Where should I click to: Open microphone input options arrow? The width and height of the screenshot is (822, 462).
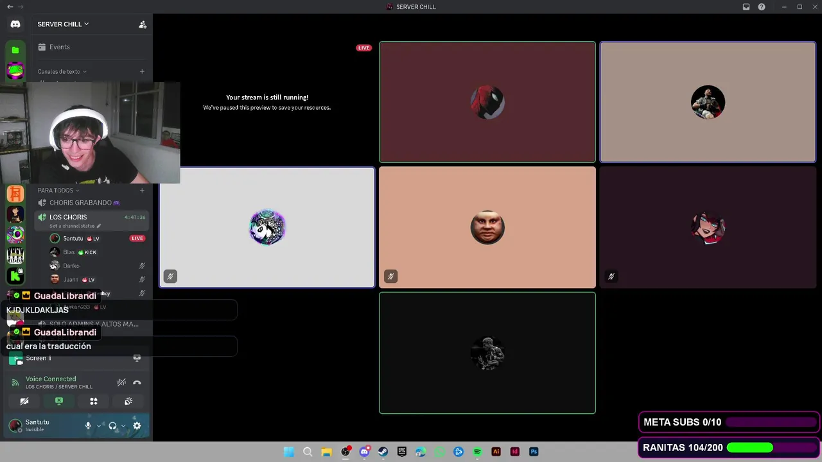click(x=99, y=425)
